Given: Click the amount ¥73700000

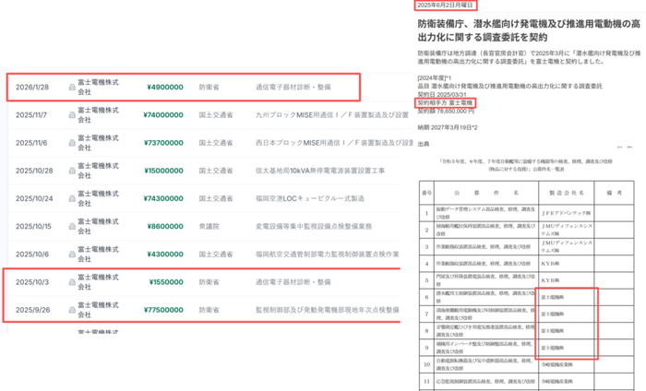Looking at the screenshot, I should tap(163, 143).
